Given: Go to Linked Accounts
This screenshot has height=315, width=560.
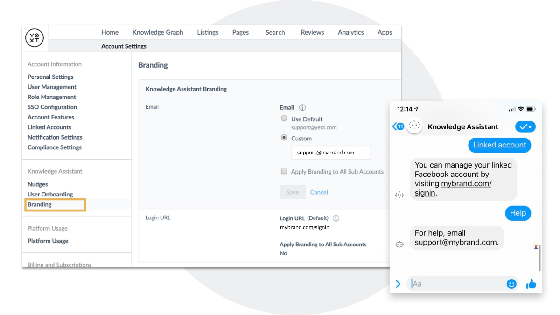Looking at the screenshot, I should click(49, 127).
